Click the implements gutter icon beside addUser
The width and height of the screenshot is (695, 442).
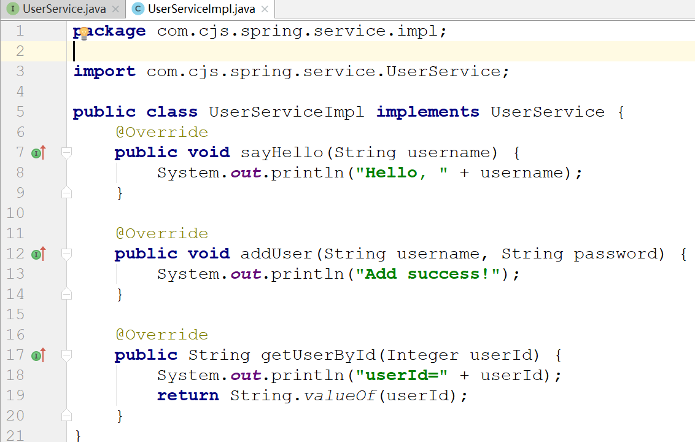click(x=38, y=254)
